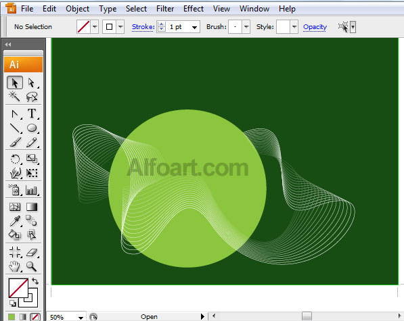This screenshot has height=321, width=404.
Task: Open the Effect menu
Action: (194, 9)
